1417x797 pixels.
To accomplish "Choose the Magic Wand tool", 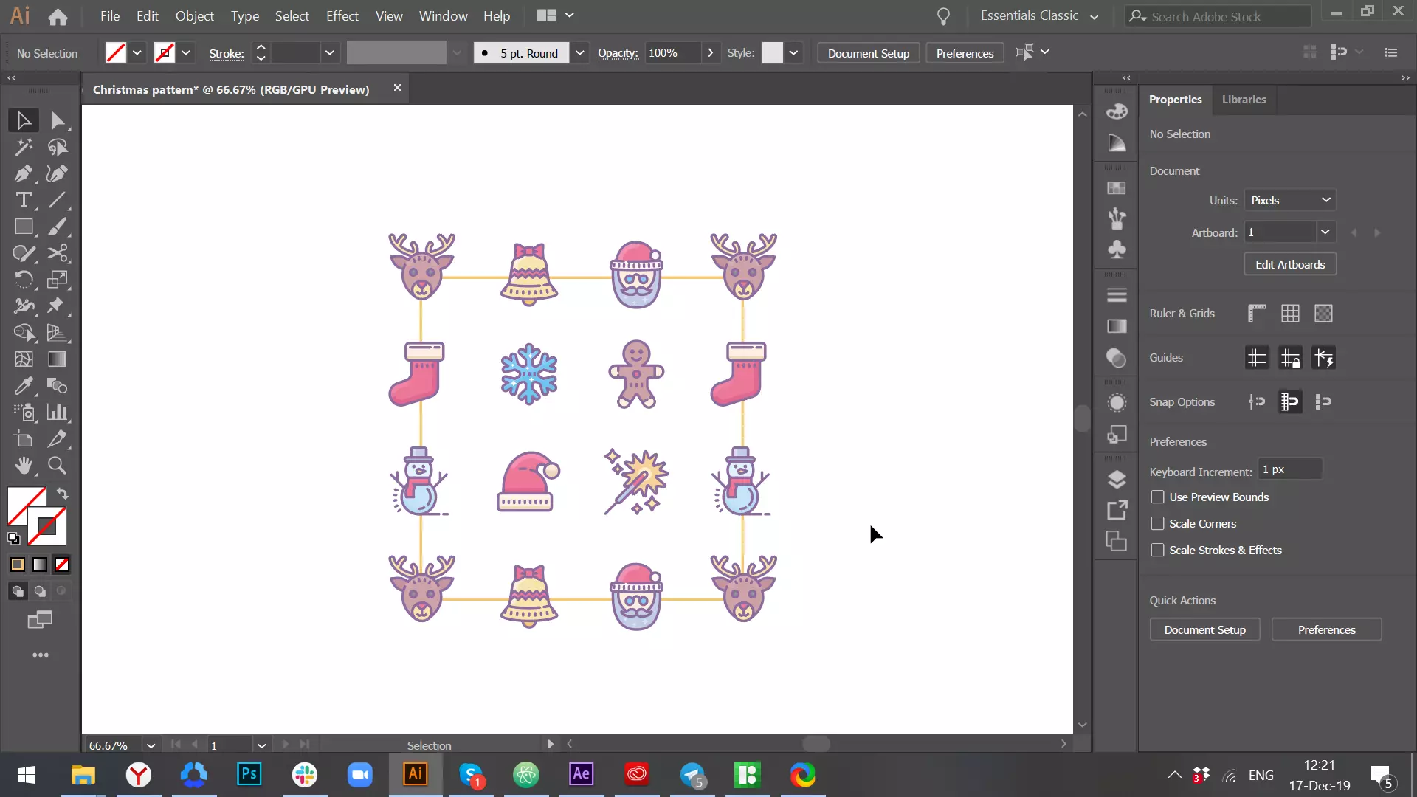I will [23, 148].
